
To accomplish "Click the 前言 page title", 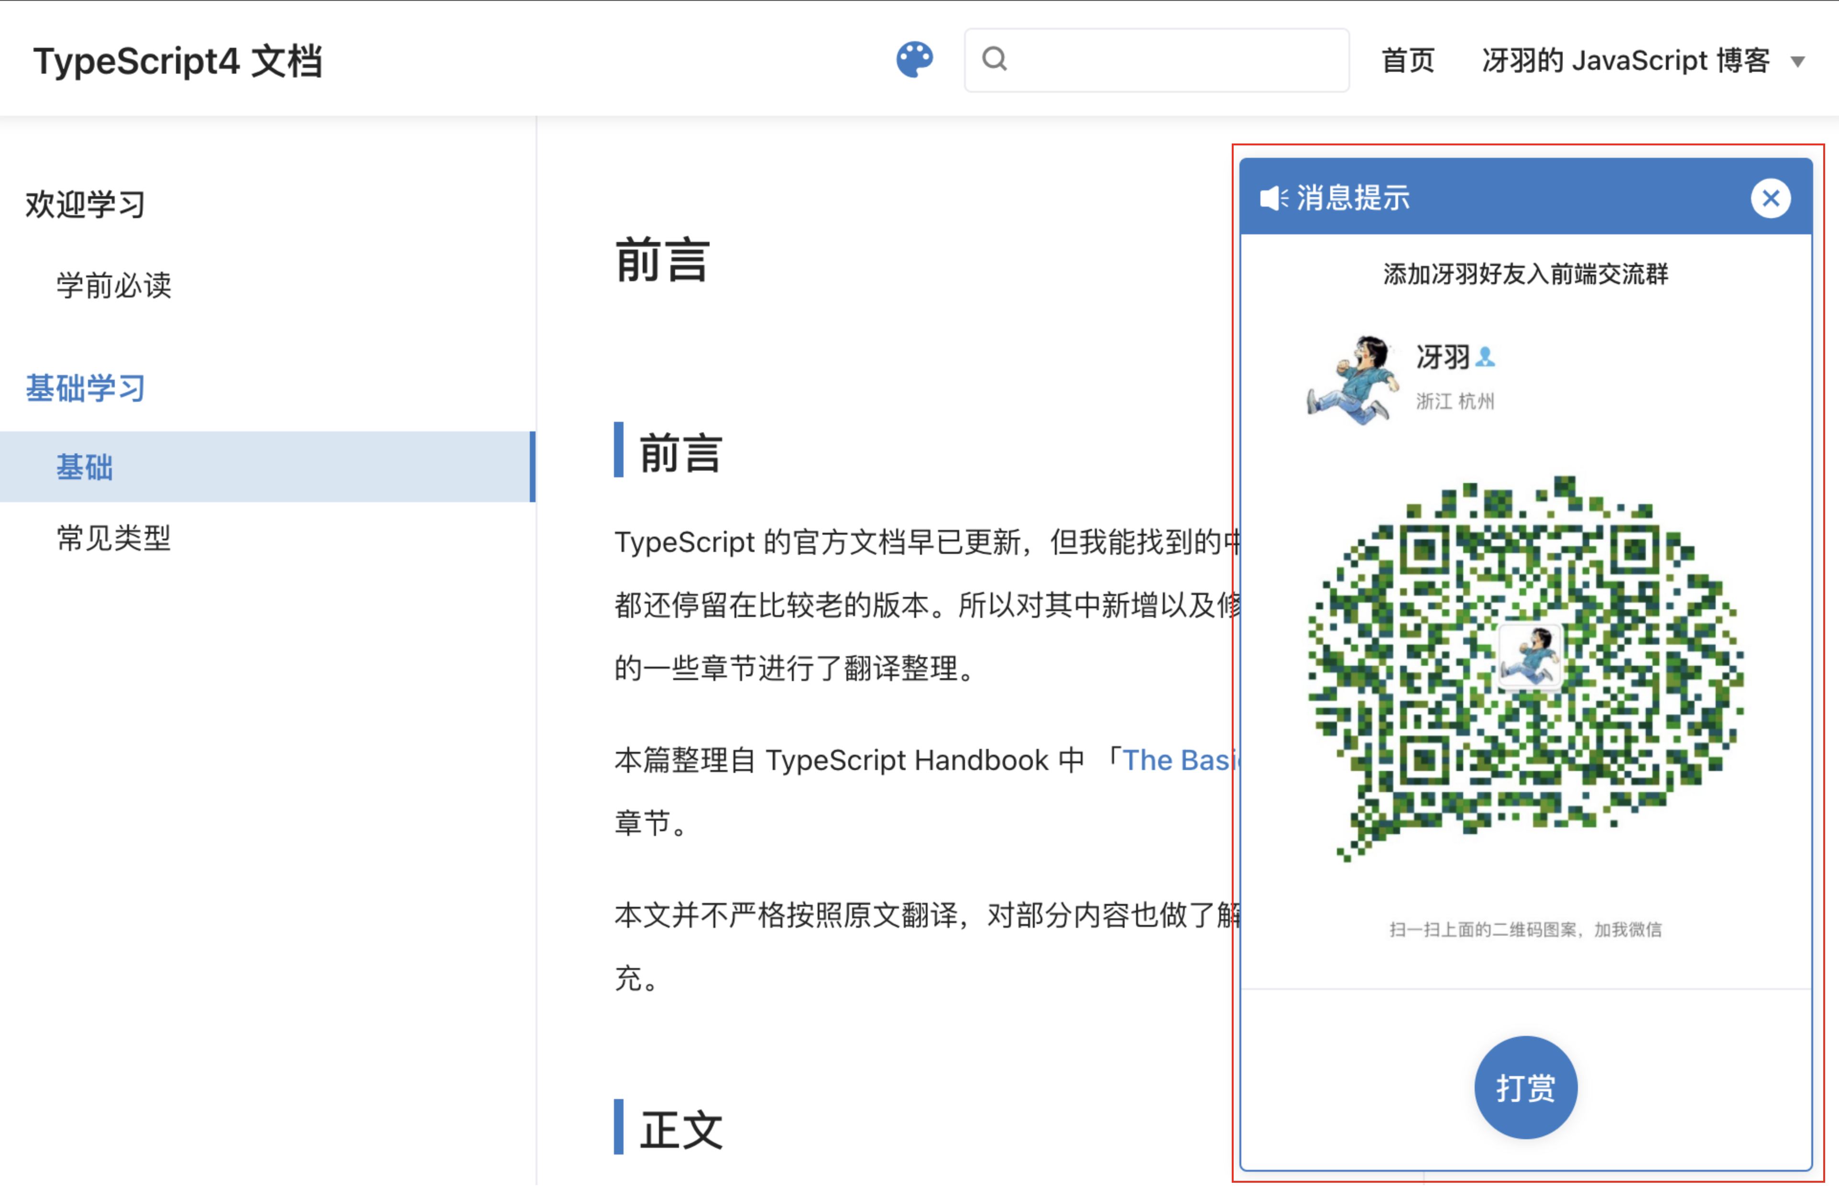I will click(x=662, y=260).
